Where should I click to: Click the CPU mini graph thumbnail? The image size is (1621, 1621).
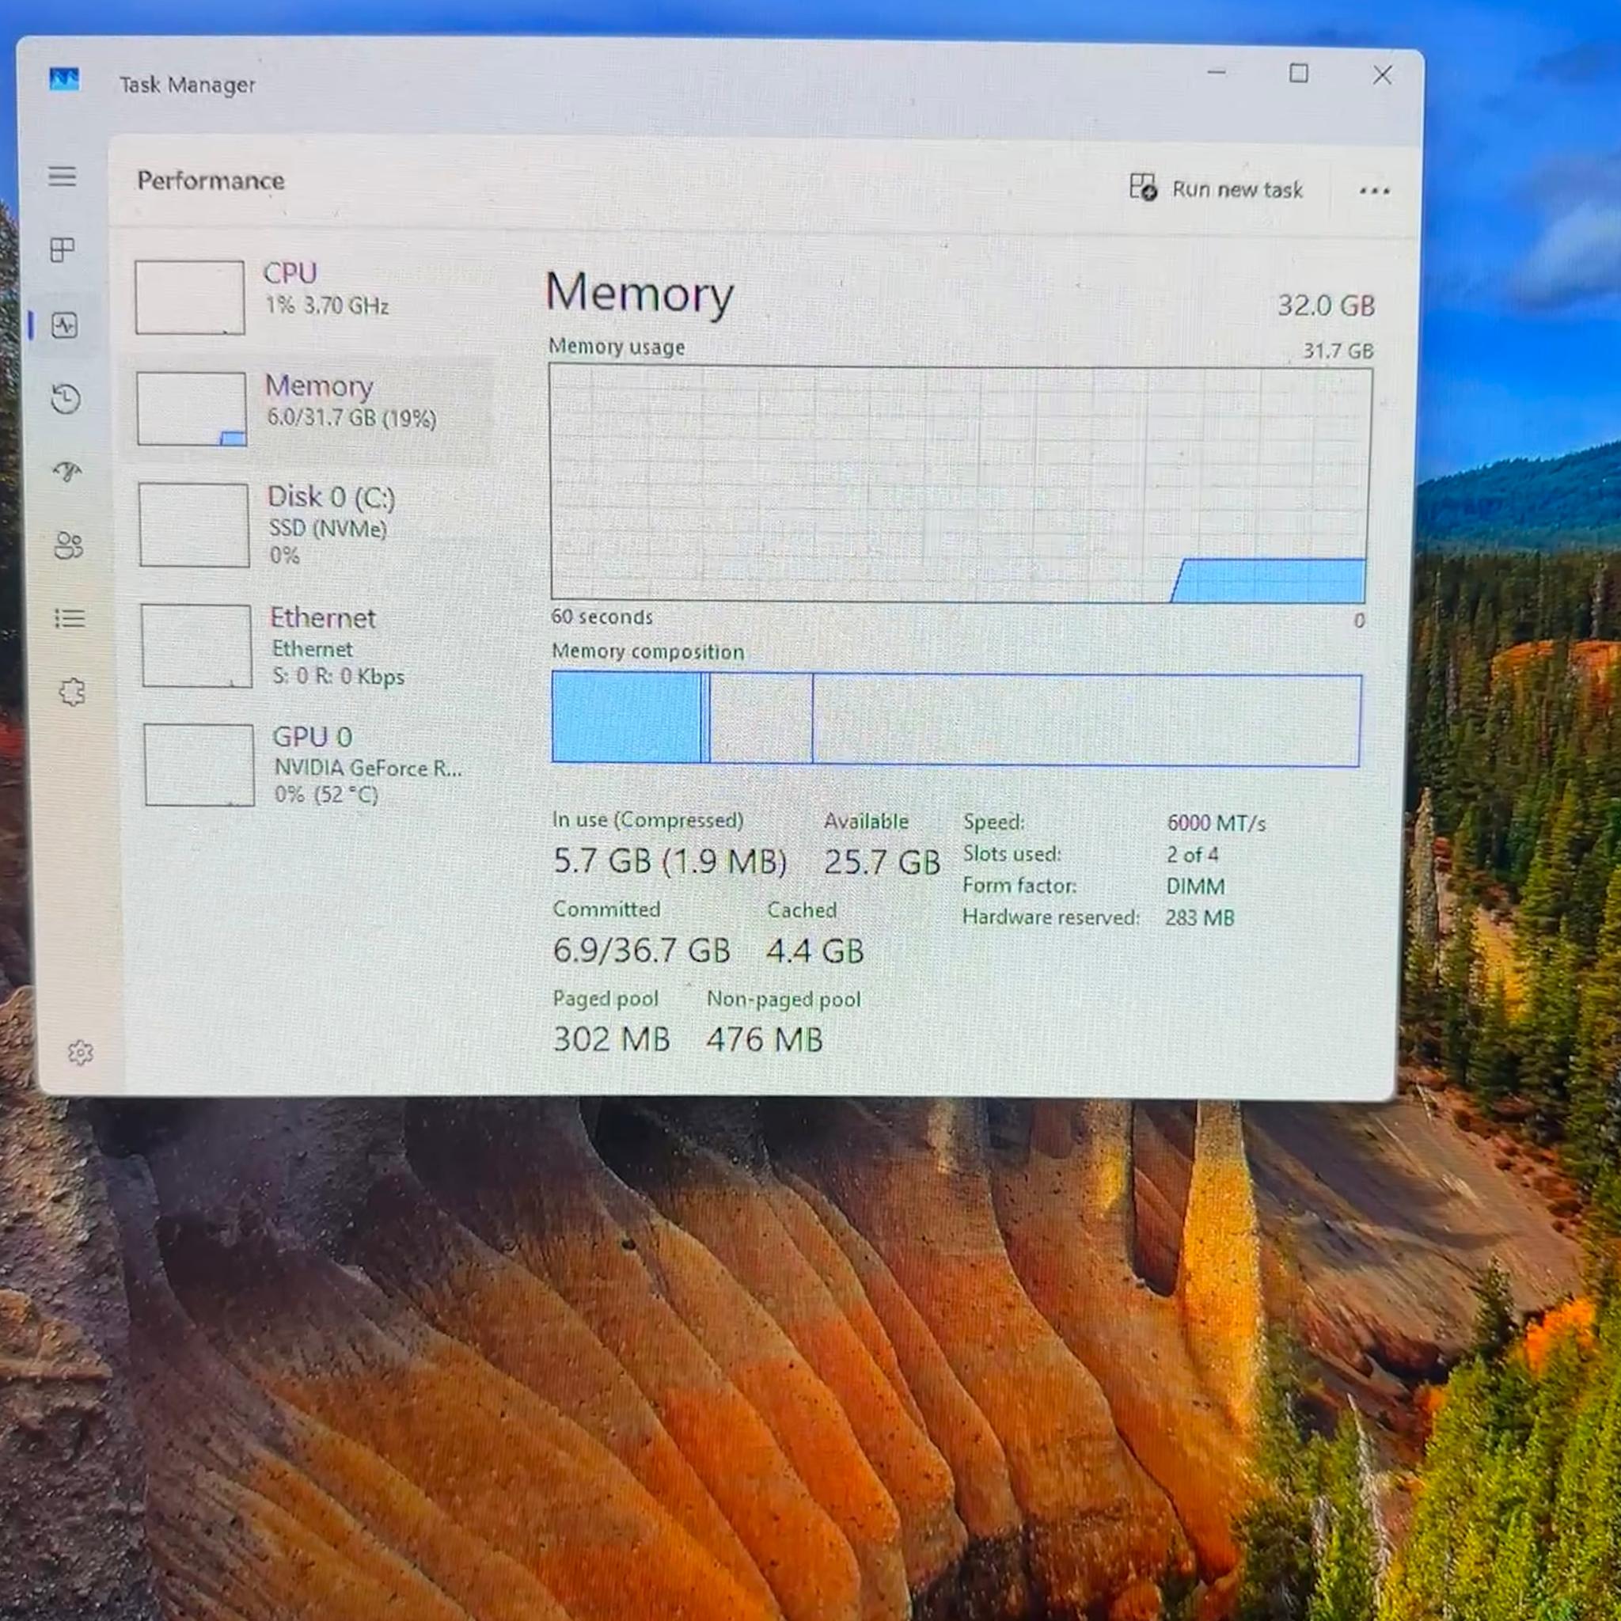(x=190, y=297)
